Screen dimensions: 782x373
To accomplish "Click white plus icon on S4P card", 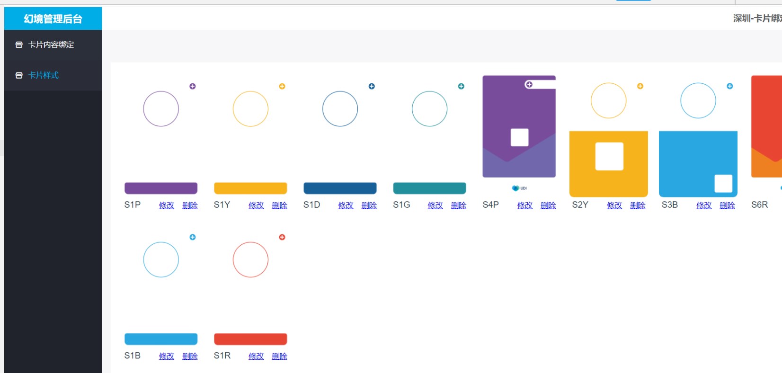I will coord(529,84).
